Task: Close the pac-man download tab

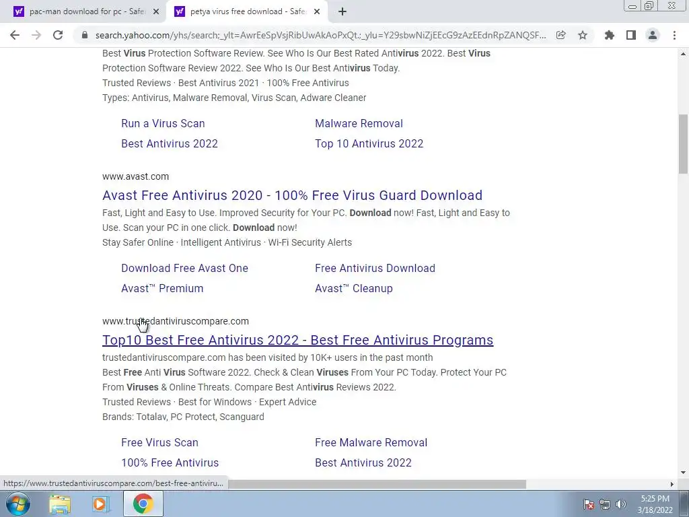Action: tap(156, 12)
